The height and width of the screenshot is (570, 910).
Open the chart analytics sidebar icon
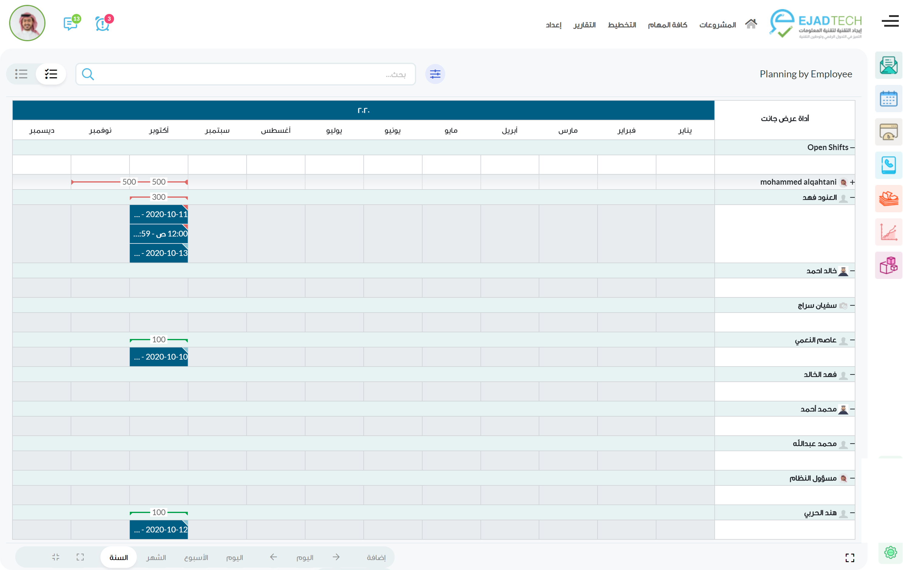pyautogui.click(x=888, y=232)
